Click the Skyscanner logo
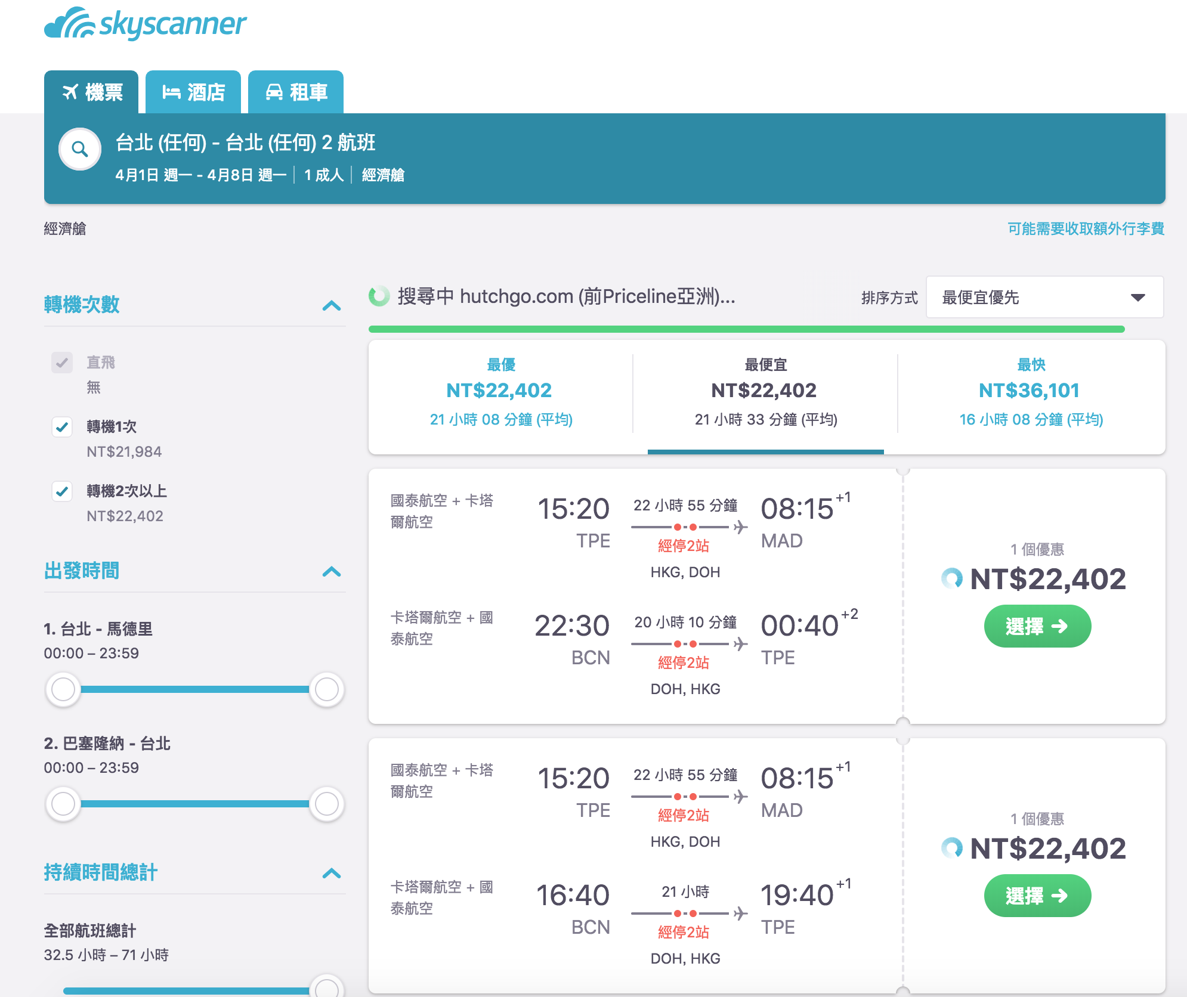The height and width of the screenshot is (997, 1187). [x=145, y=24]
